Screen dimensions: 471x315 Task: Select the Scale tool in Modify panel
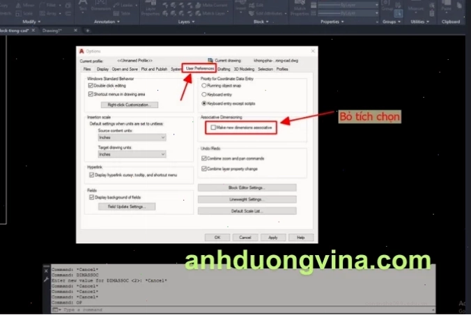[24, 13]
